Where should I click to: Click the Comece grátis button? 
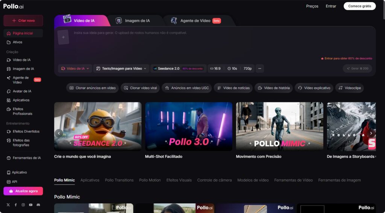[359, 6]
